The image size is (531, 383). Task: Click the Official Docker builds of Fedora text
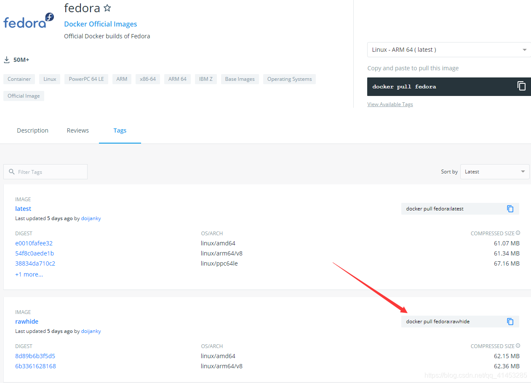point(107,36)
